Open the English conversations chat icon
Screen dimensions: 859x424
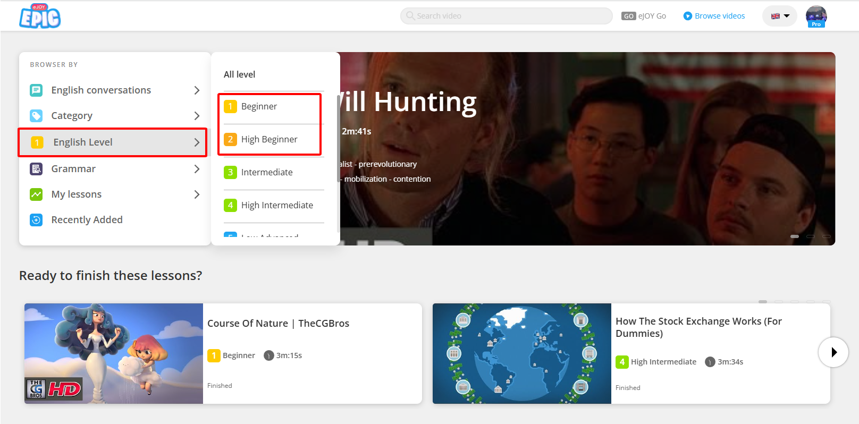pos(36,90)
